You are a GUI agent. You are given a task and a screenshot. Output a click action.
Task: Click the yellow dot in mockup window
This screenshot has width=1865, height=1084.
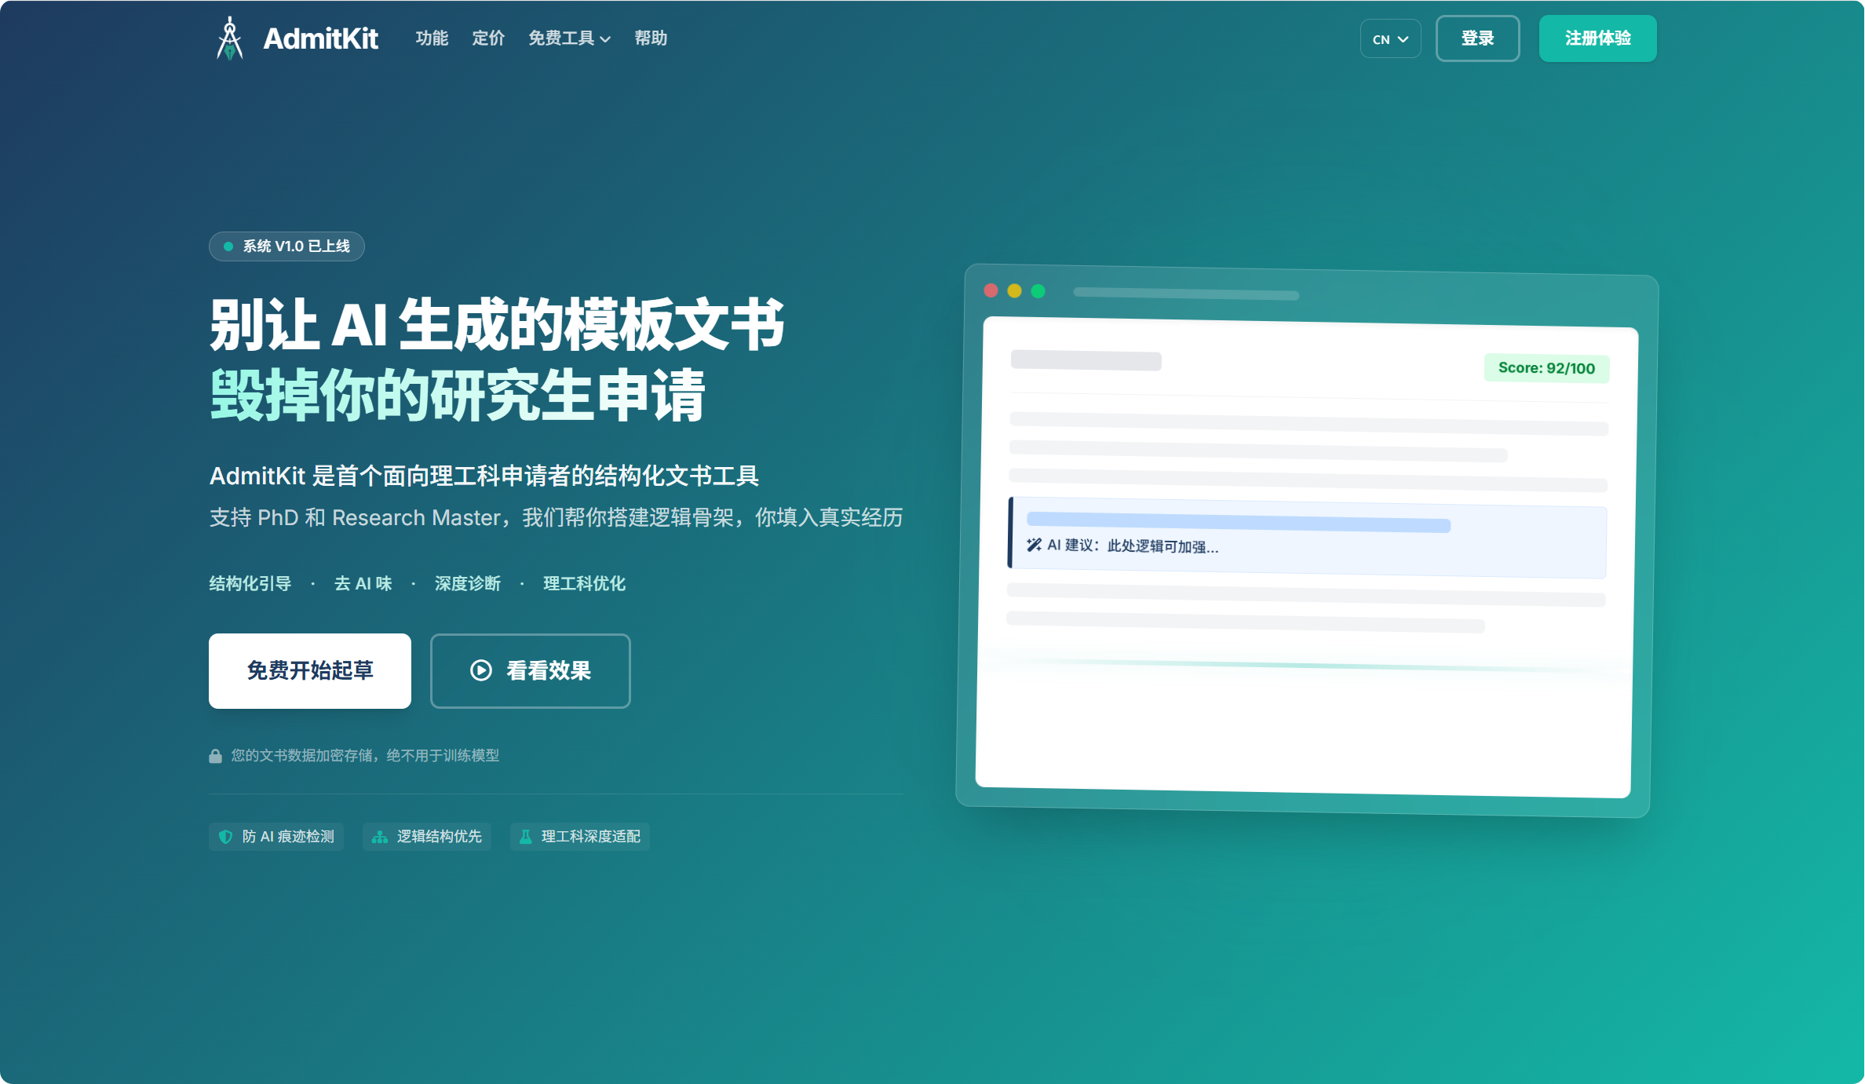[1014, 291]
